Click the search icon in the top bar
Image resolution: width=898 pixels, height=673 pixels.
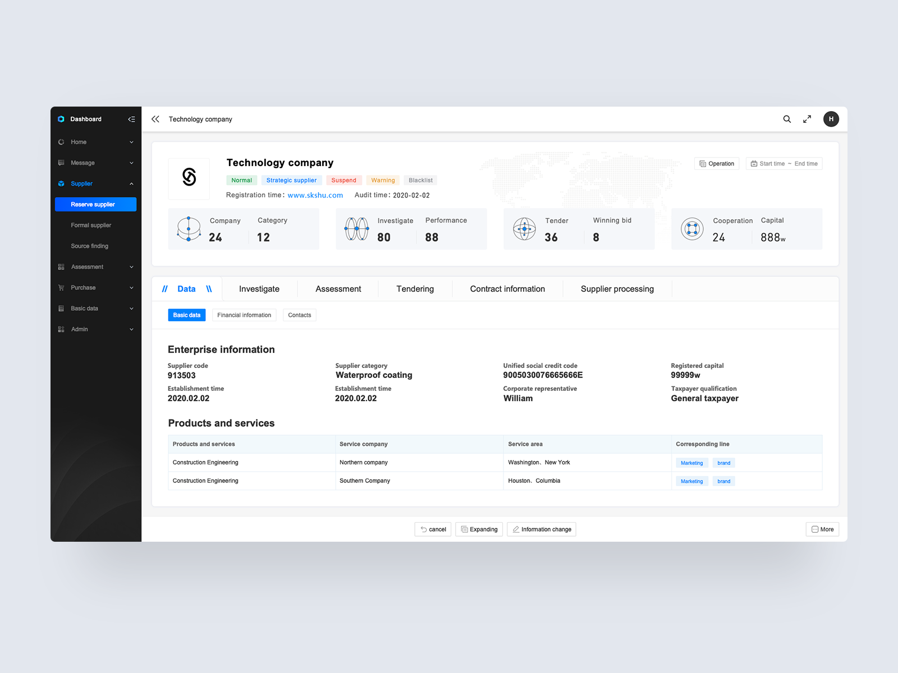[x=787, y=119]
